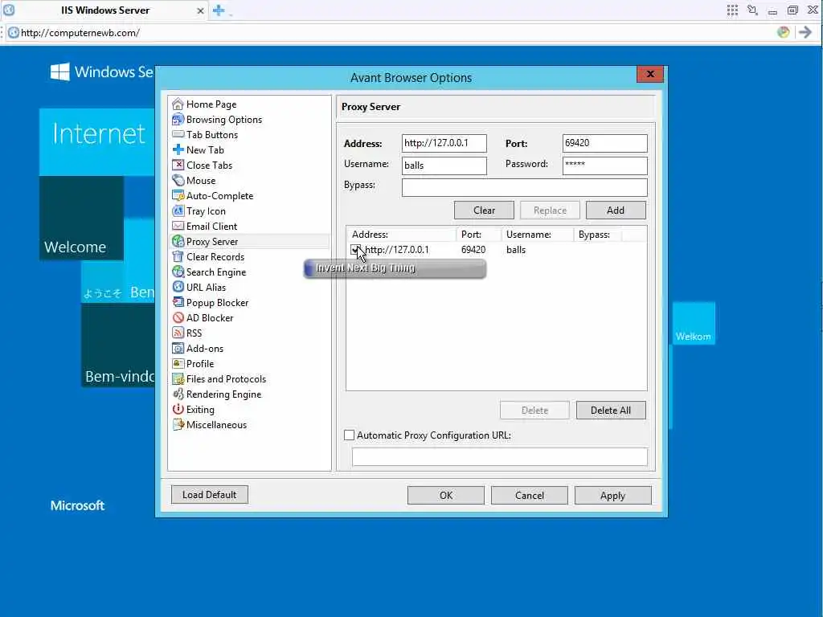Click the Tab Buttons icon
The image size is (823, 617).
coord(178,134)
